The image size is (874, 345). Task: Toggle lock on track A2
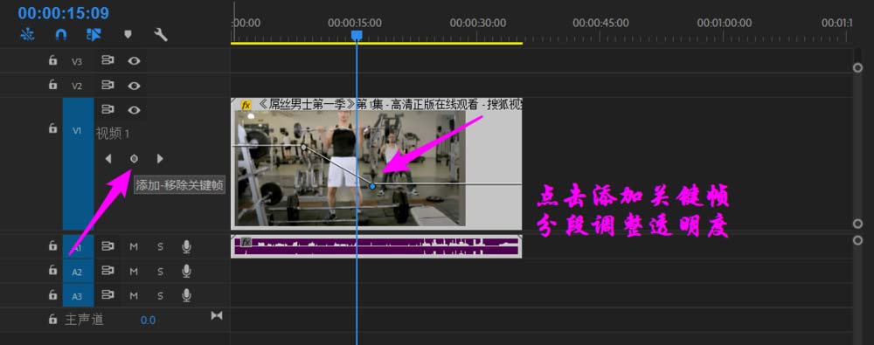53,270
